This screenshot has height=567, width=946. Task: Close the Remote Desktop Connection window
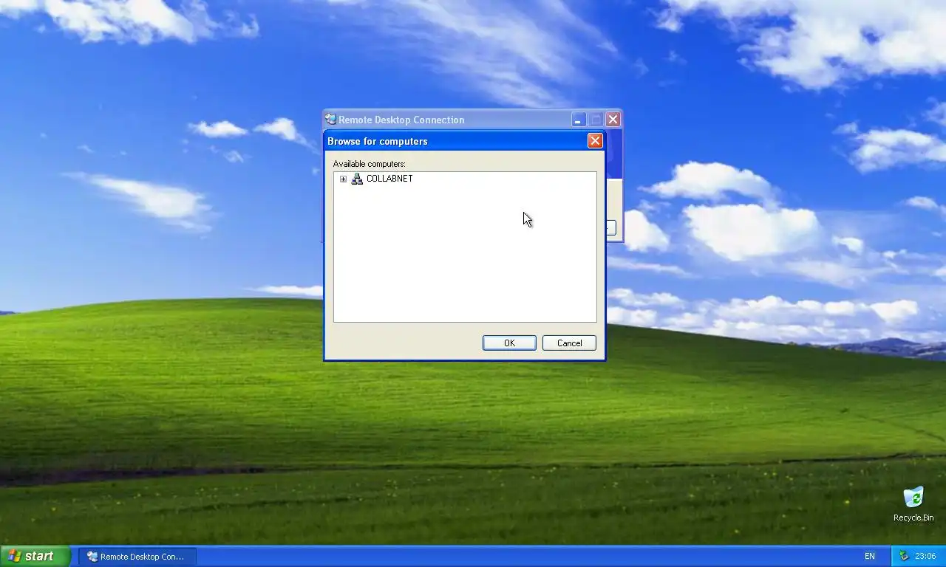[x=613, y=120]
